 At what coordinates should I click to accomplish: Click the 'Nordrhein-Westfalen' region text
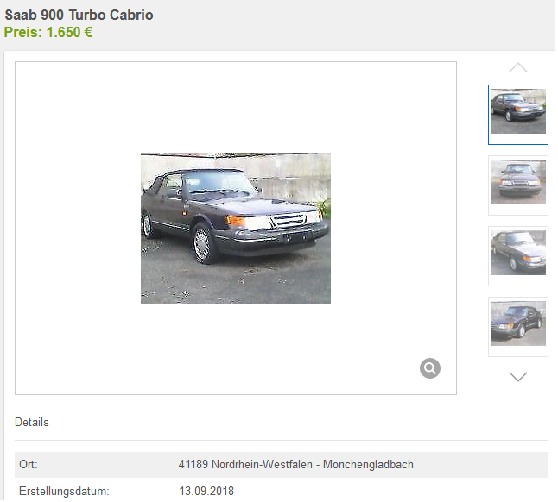(262, 464)
